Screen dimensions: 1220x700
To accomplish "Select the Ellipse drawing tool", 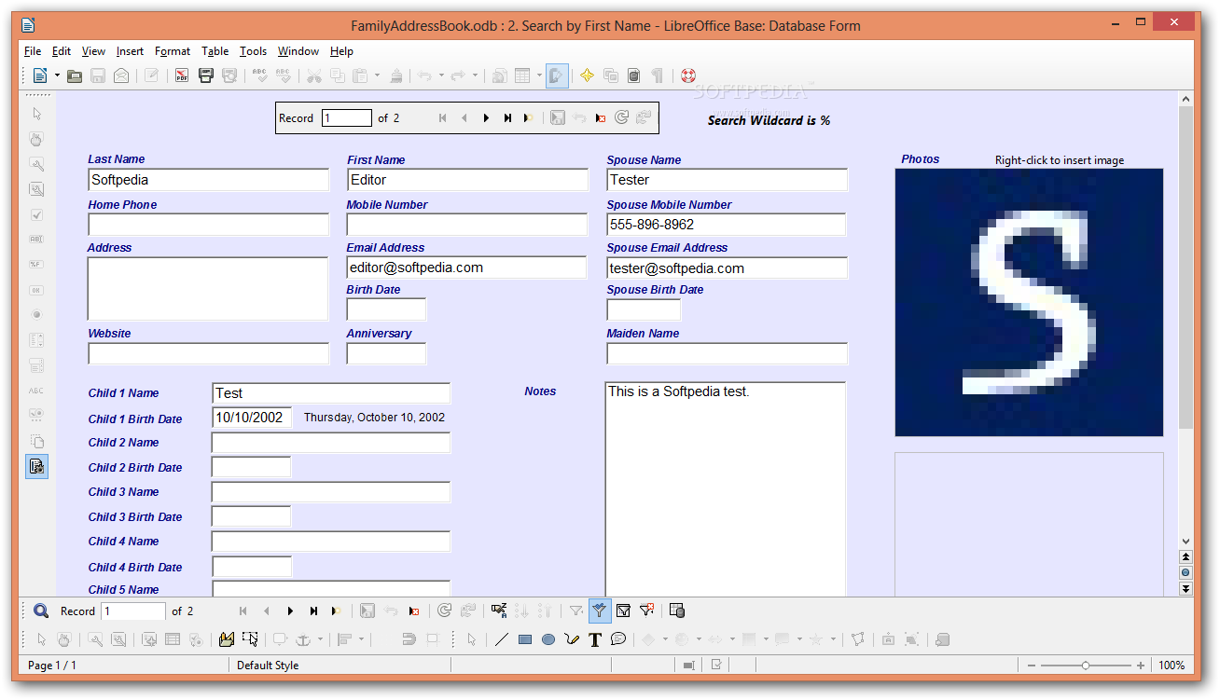I will point(548,639).
